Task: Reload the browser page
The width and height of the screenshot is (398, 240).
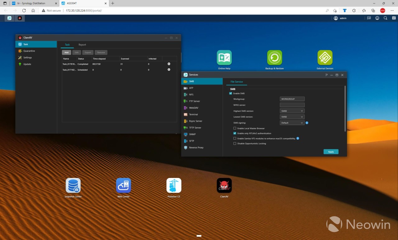Action: tap(24, 10)
